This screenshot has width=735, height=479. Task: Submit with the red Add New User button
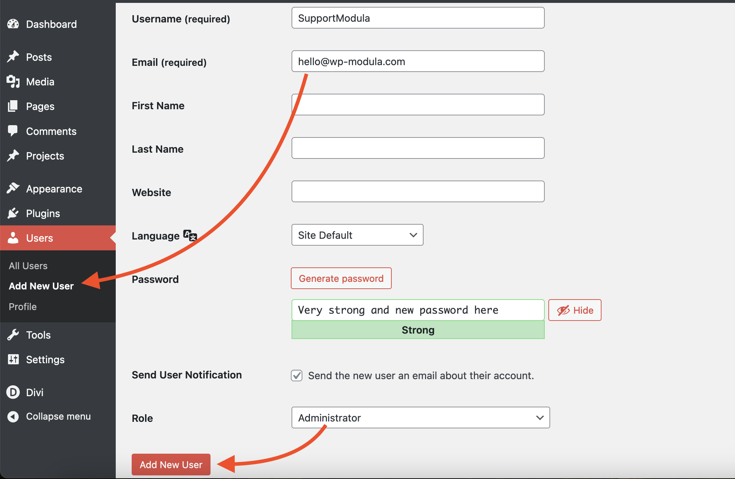pos(171,465)
